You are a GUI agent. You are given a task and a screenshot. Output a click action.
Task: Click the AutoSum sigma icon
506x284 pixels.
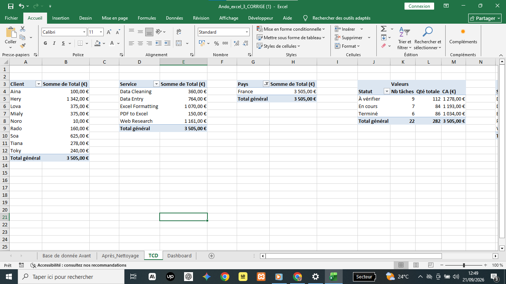point(384,29)
